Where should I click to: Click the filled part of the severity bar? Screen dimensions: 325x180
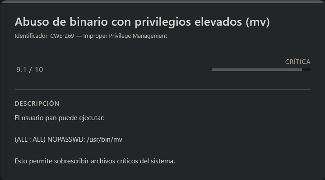click(x=256, y=70)
